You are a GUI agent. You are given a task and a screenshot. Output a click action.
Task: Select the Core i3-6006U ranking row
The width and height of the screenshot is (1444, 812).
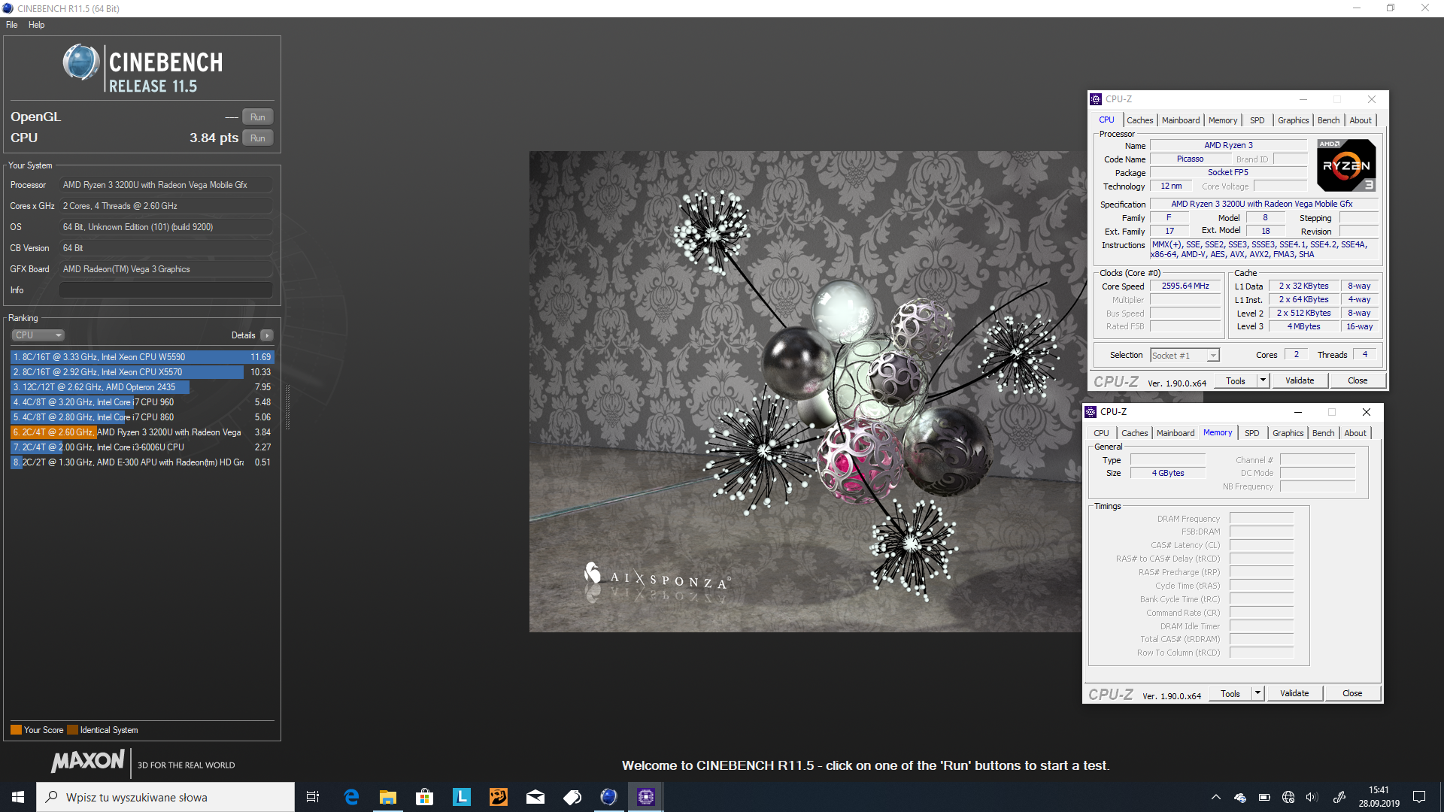(142, 447)
